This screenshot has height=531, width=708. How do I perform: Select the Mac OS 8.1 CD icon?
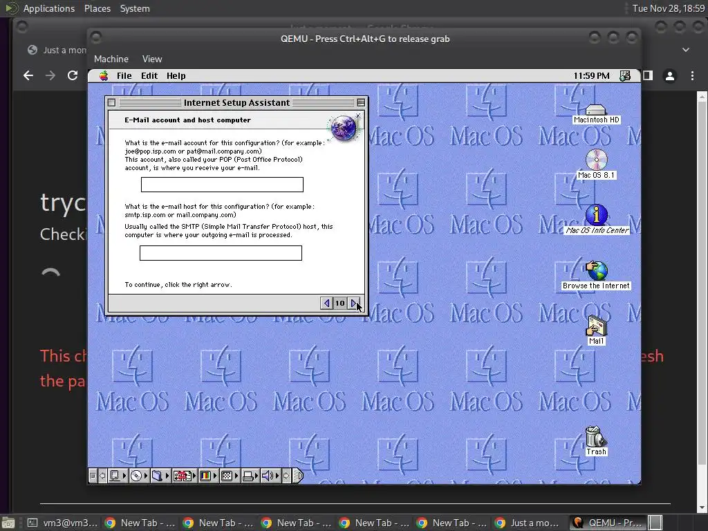pos(597,164)
